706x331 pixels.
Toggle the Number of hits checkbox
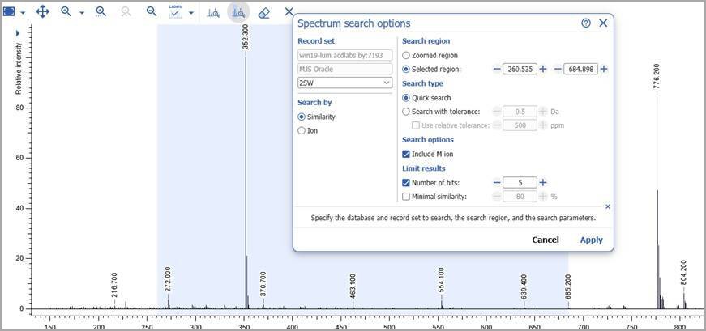[406, 183]
